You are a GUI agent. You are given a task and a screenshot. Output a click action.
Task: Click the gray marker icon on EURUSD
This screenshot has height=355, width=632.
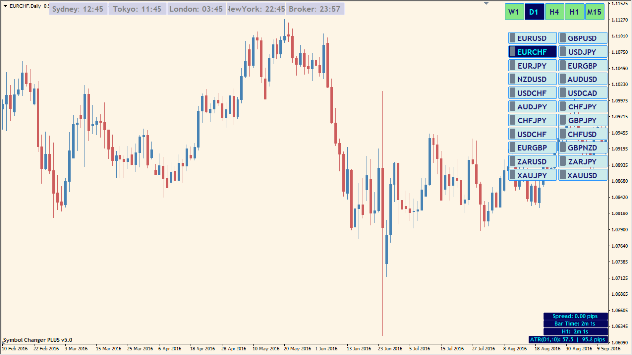point(513,38)
